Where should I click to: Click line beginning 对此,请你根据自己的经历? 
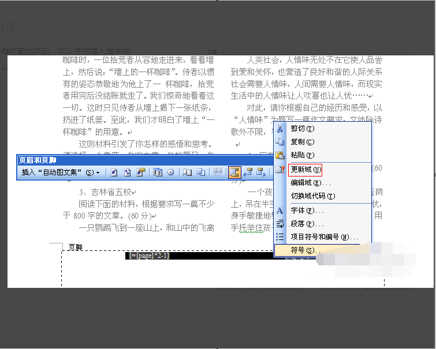(x=314, y=108)
